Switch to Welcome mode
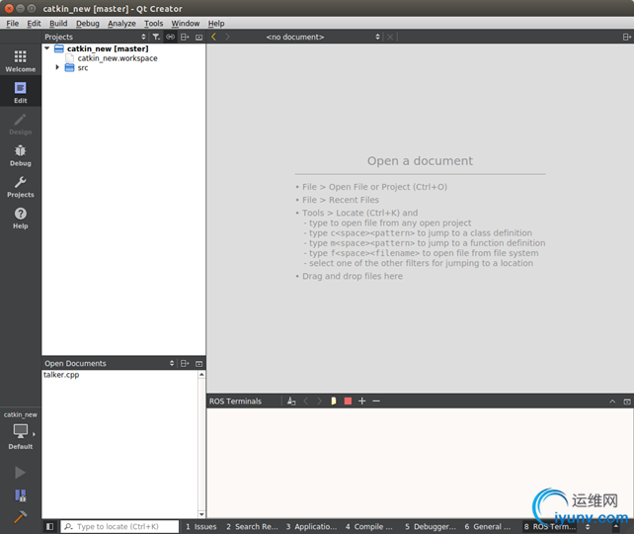 (x=20, y=60)
